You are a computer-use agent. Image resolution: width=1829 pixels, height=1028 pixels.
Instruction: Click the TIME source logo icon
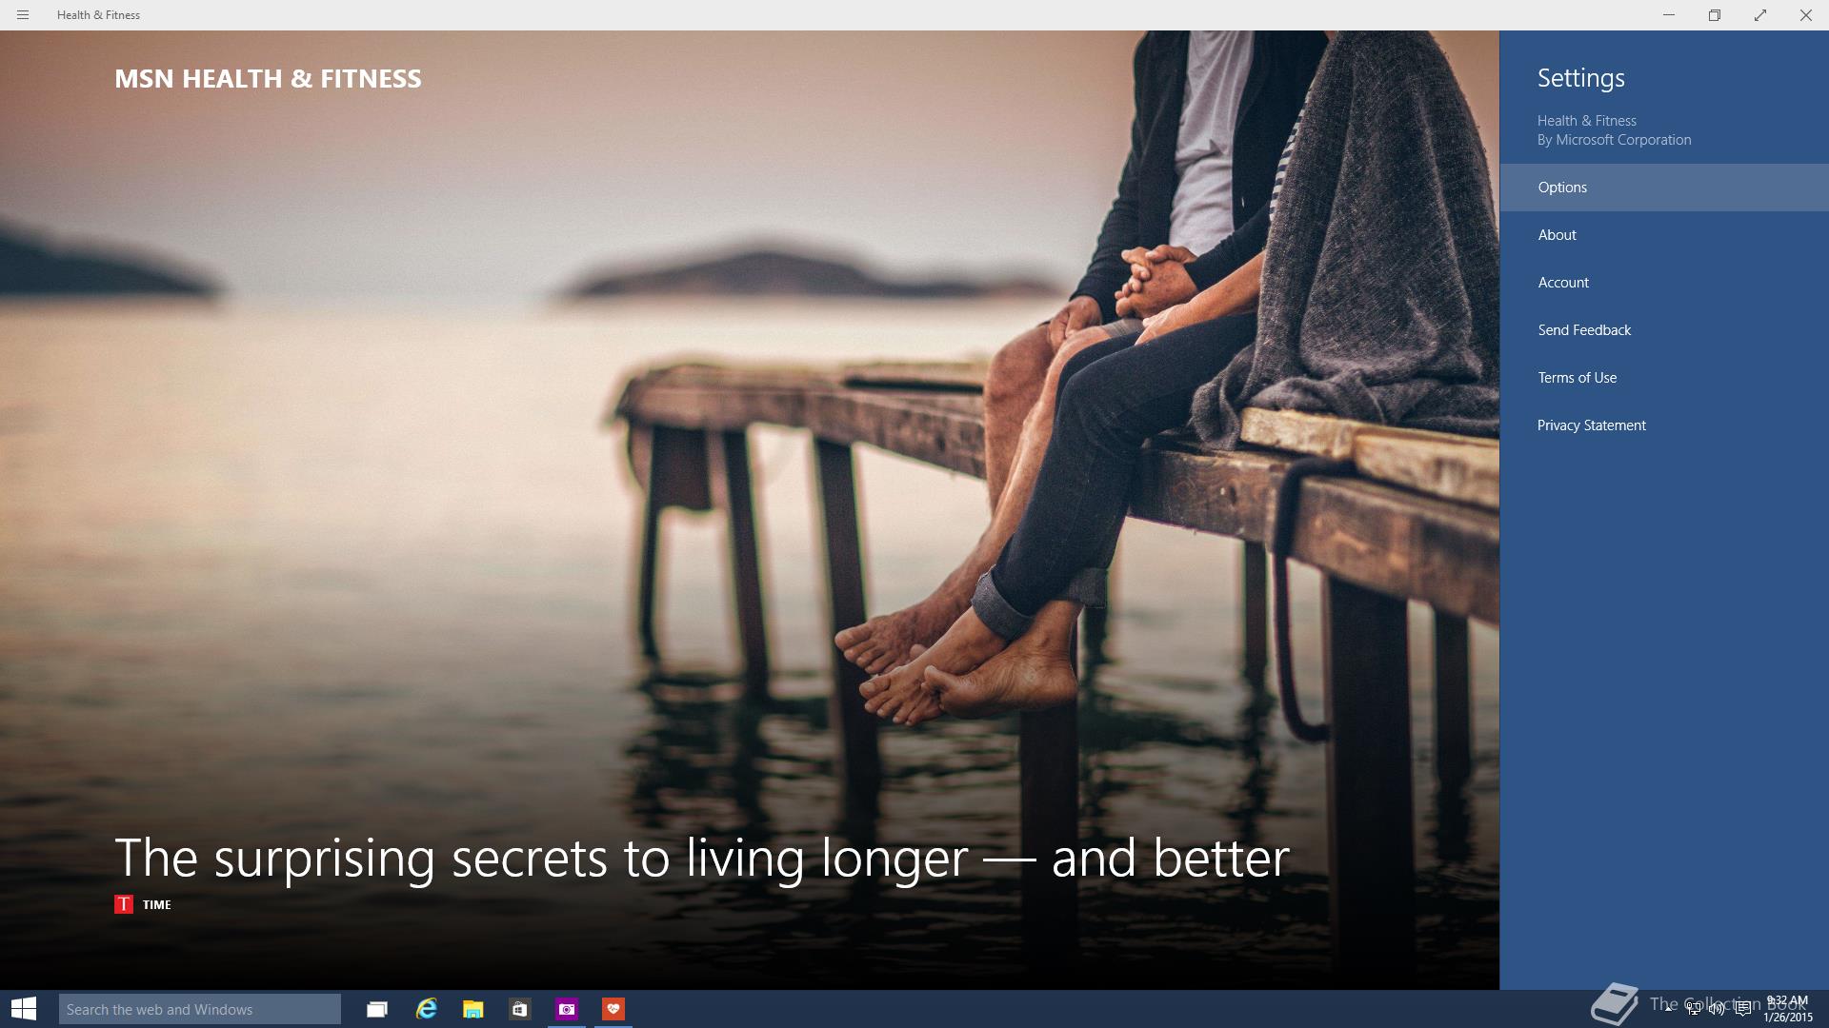tap(124, 904)
